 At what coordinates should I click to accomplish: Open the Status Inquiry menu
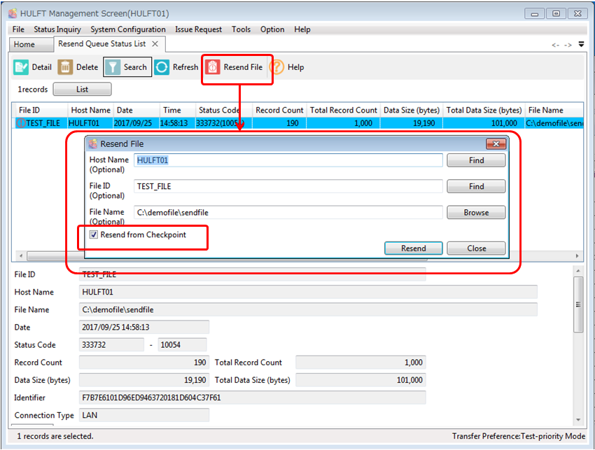57,29
